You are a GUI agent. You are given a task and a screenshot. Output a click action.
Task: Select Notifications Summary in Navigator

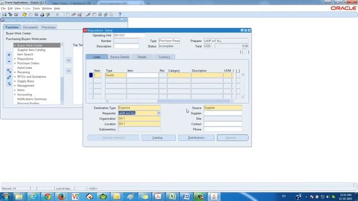pyautogui.click(x=32, y=99)
